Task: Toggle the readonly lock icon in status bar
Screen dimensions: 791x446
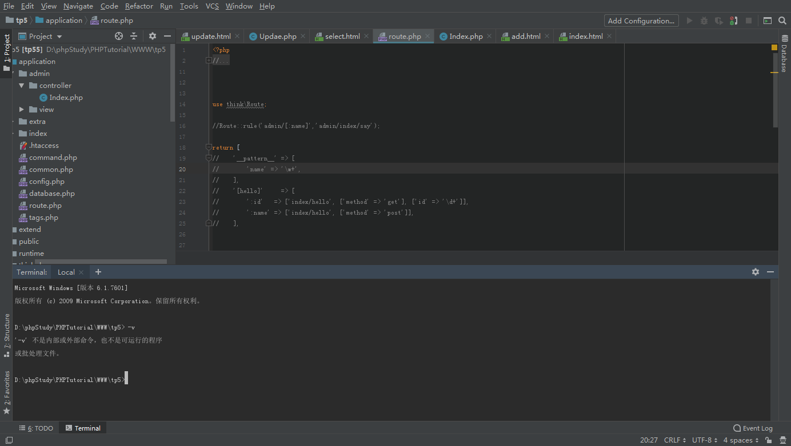Action: pyautogui.click(x=769, y=440)
